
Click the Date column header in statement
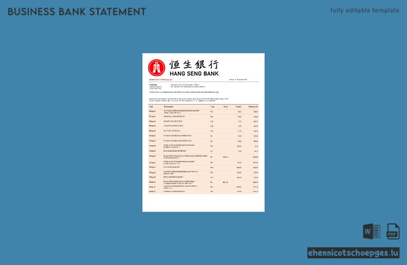click(x=151, y=107)
